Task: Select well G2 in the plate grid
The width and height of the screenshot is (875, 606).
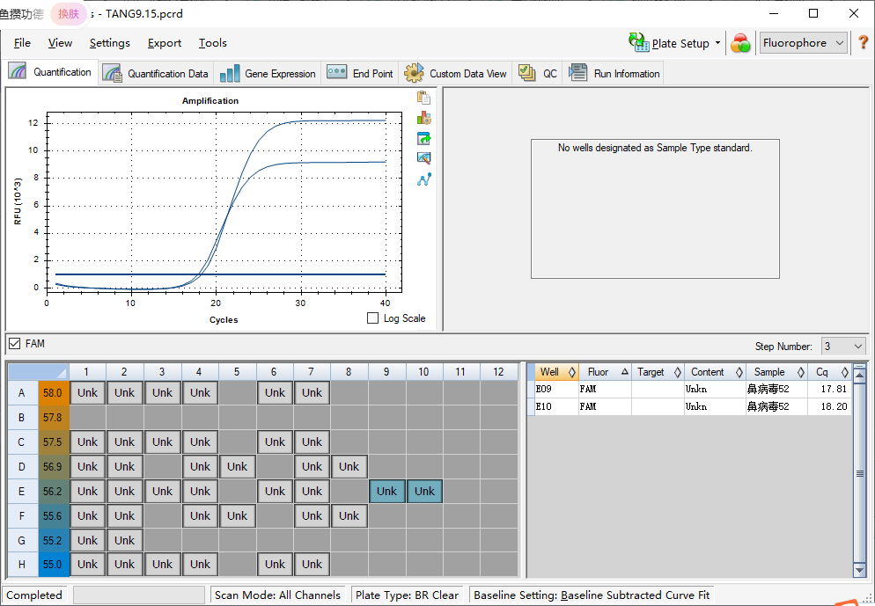Action: 124,540
